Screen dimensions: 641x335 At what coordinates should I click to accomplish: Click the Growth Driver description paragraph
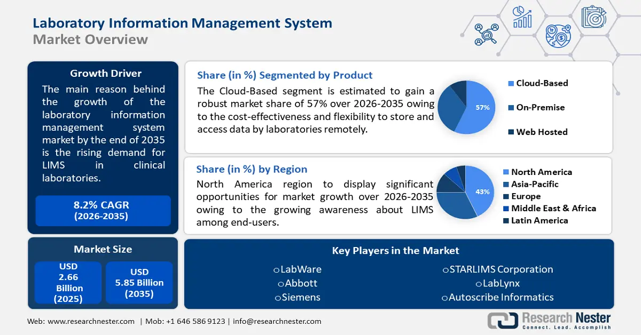pyautogui.click(x=104, y=133)
